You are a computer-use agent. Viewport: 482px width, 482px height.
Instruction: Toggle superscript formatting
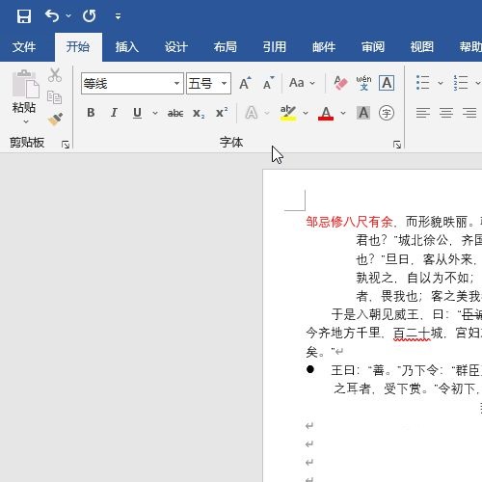click(x=222, y=113)
